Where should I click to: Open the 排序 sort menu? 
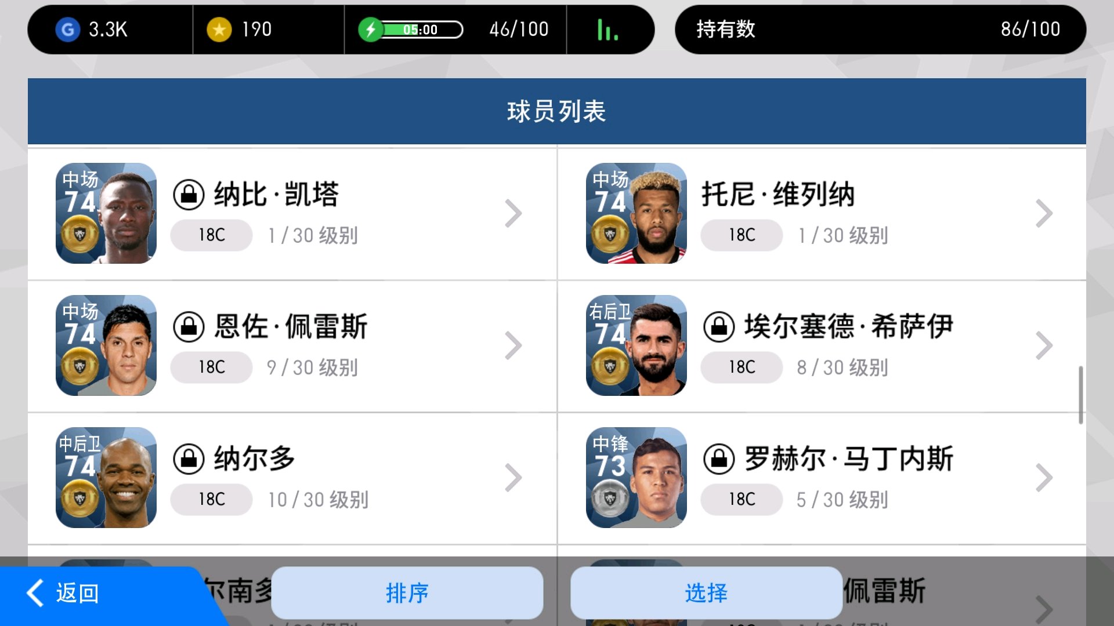[407, 593]
